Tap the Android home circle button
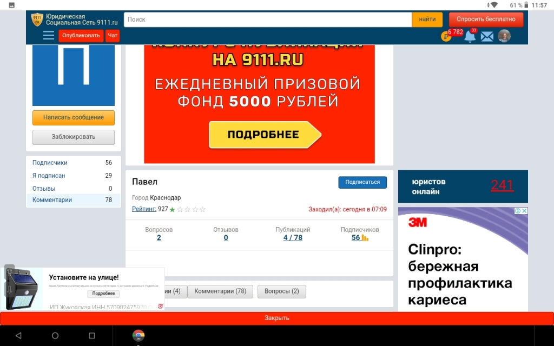This screenshot has height=346, width=554. click(55, 336)
